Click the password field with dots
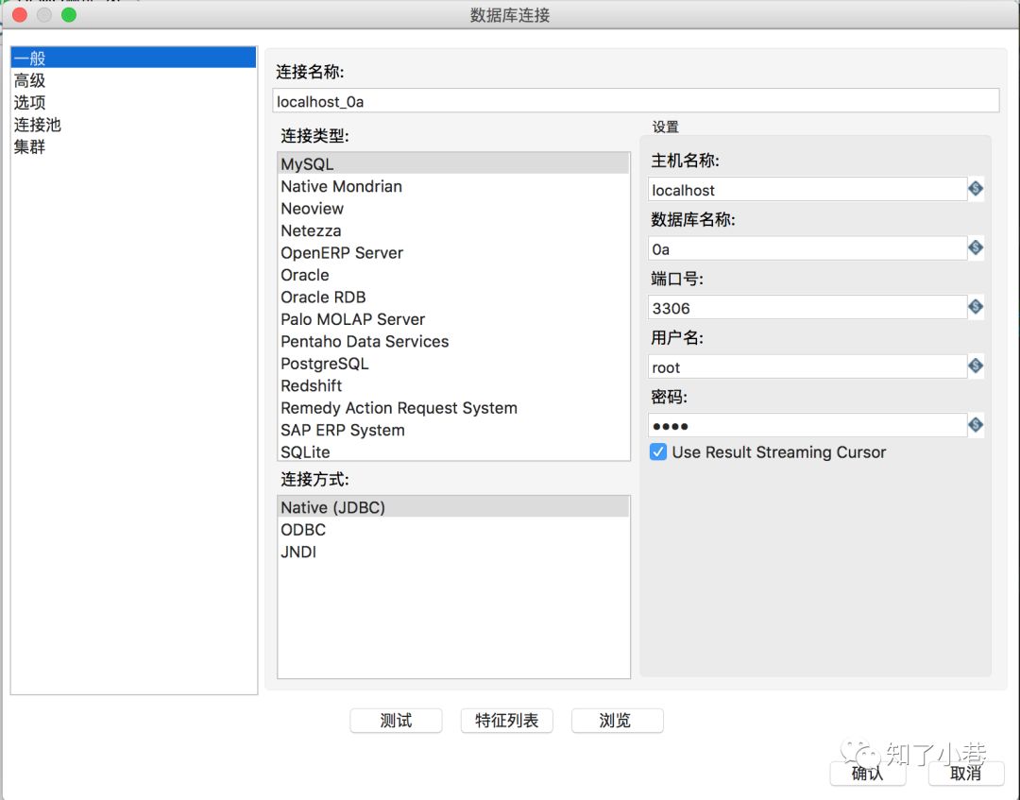The image size is (1020, 800). [807, 424]
